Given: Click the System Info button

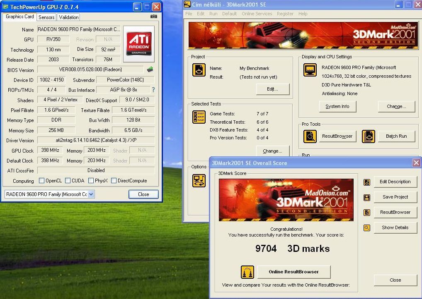Looking at the screenshot, I should [337, 107].
